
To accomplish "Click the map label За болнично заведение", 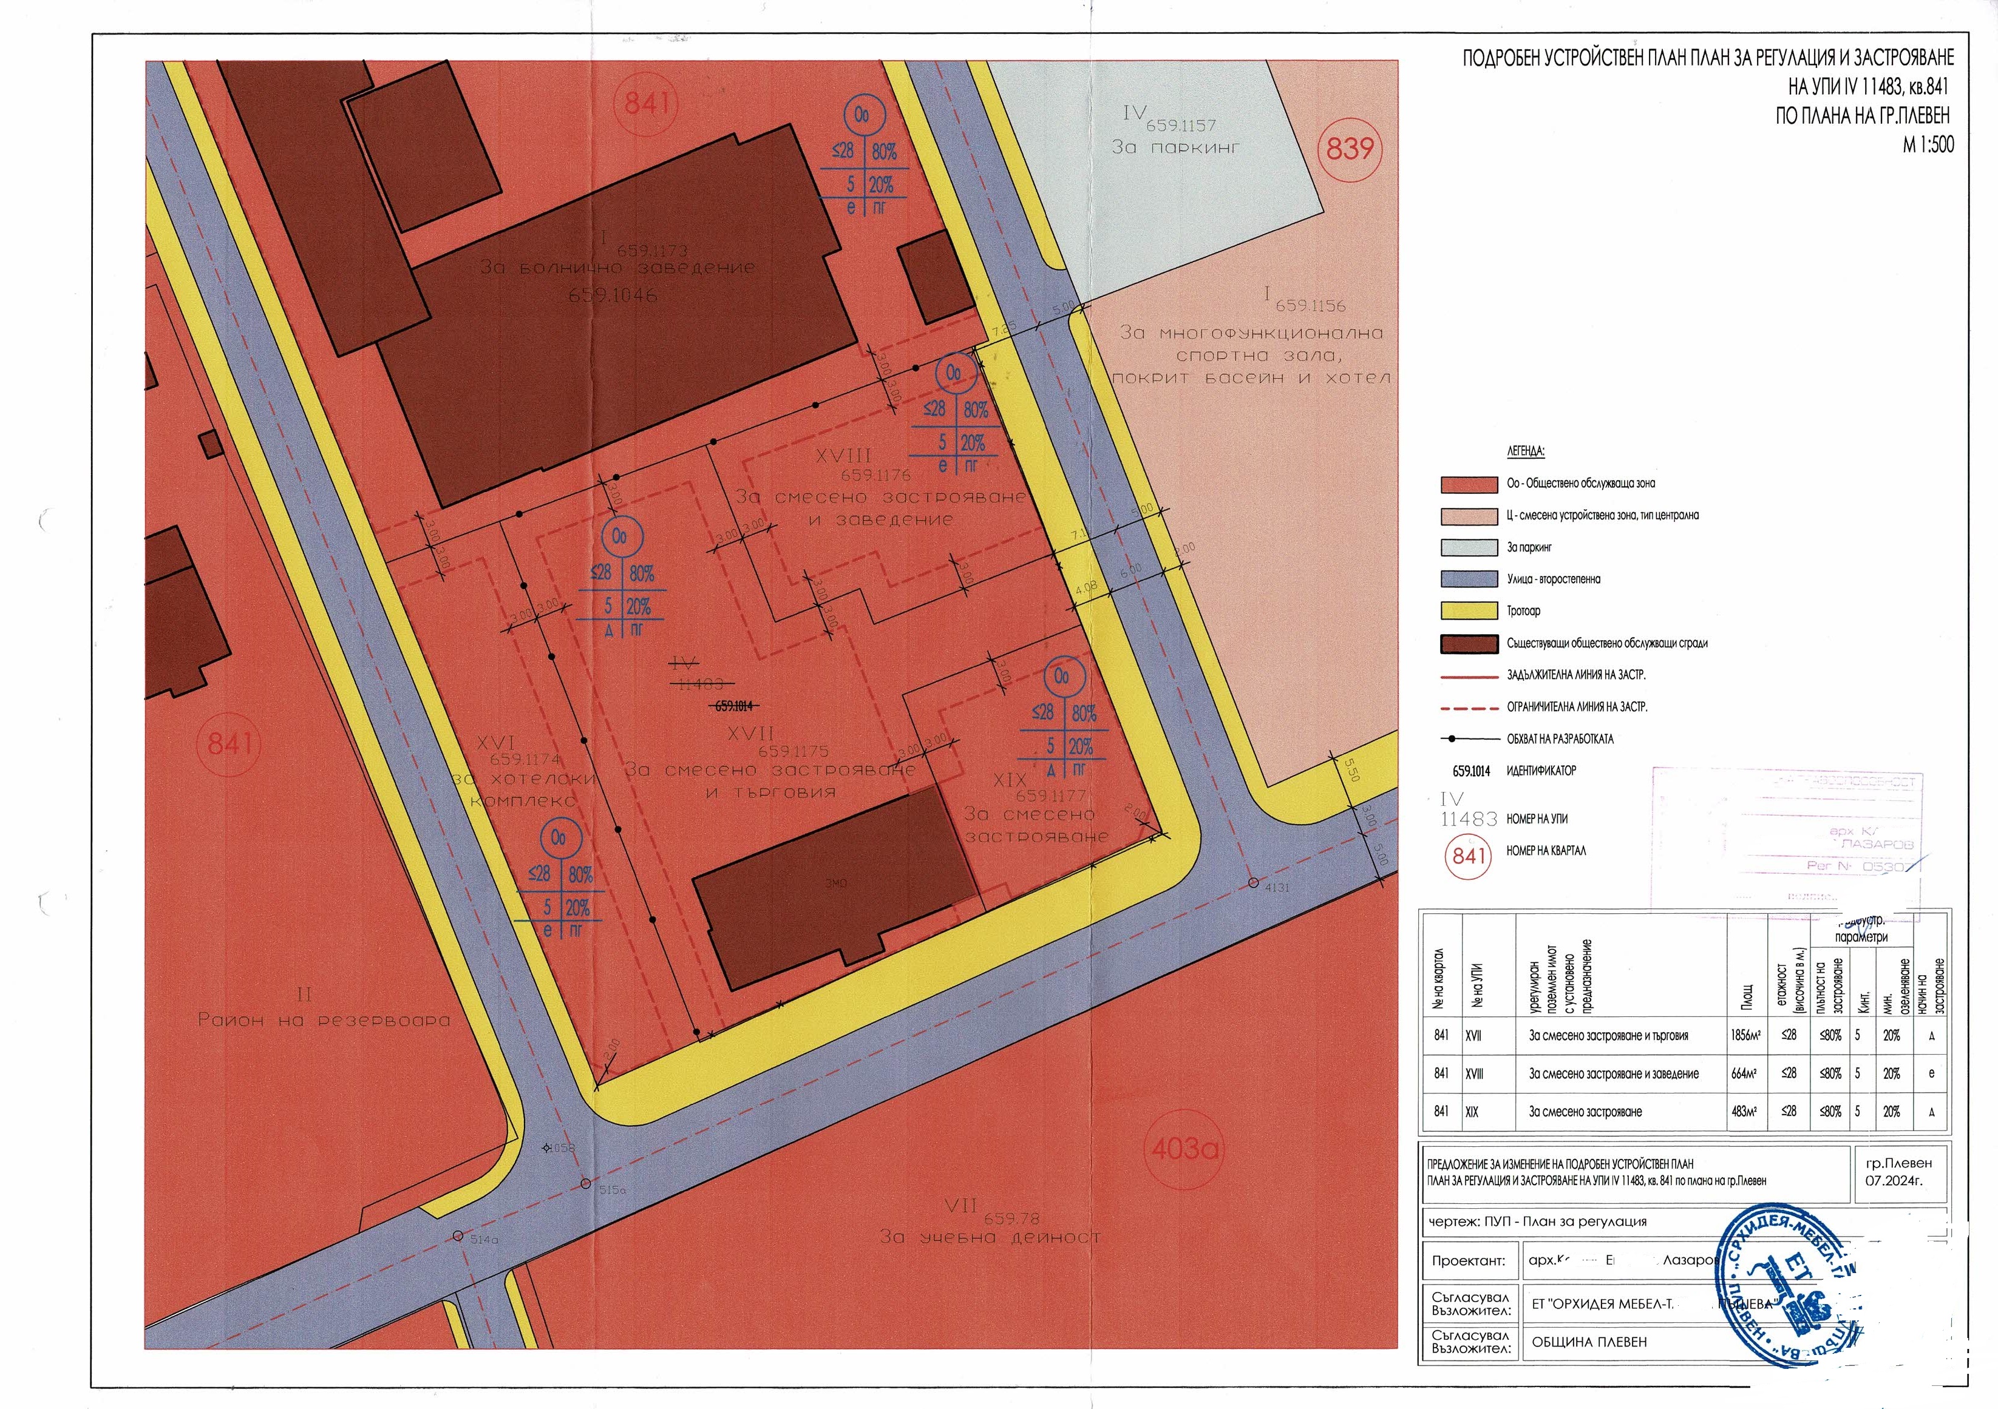I will tap(618, 267).
